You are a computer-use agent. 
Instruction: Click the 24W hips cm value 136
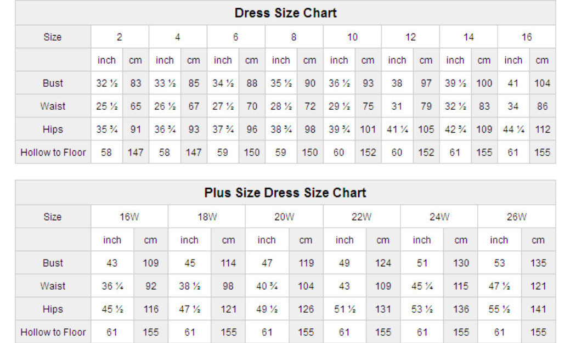point(461,309)
